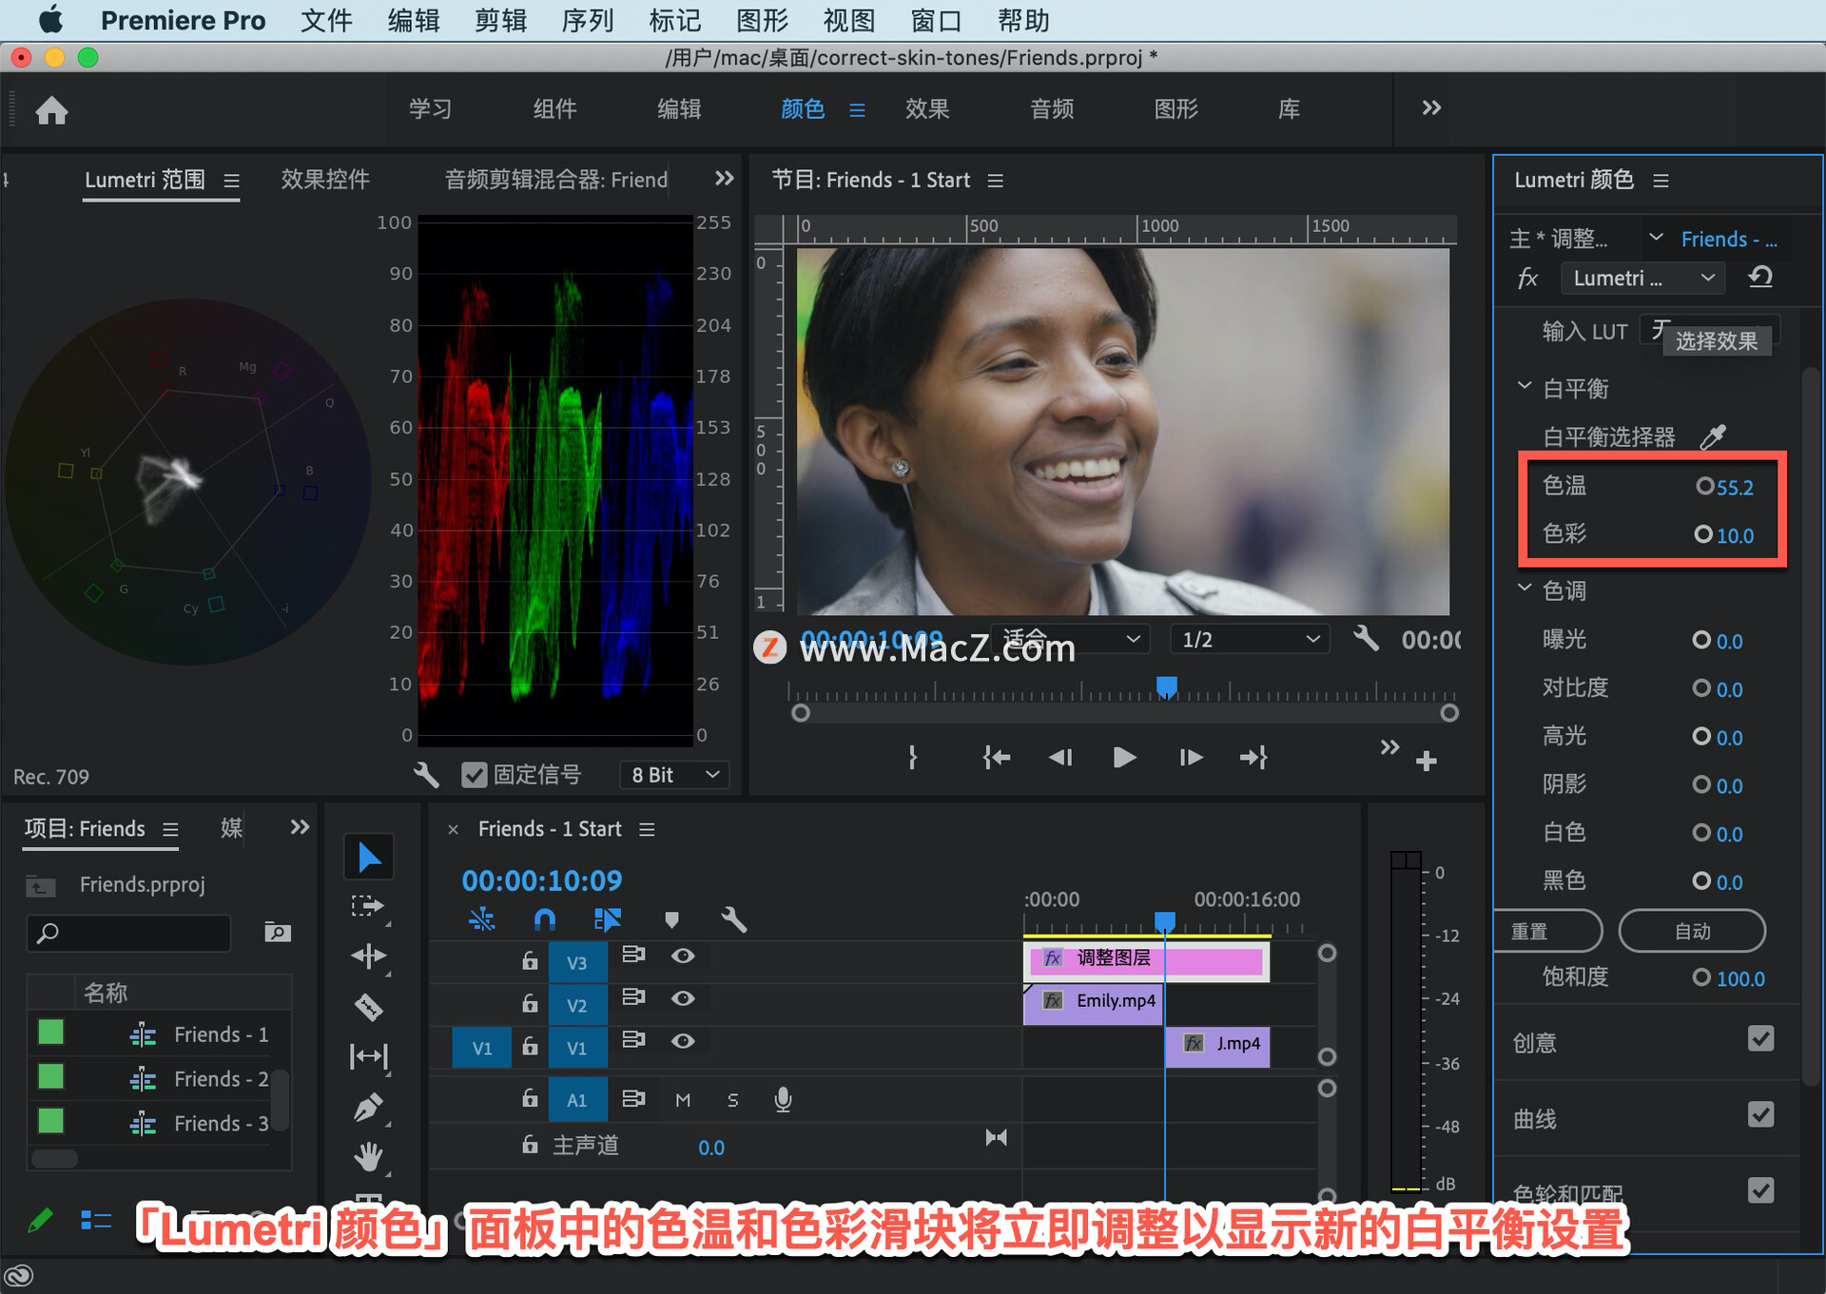Collapse the 白平衡 section
1826x1294 pixels.
point(1525,386)
